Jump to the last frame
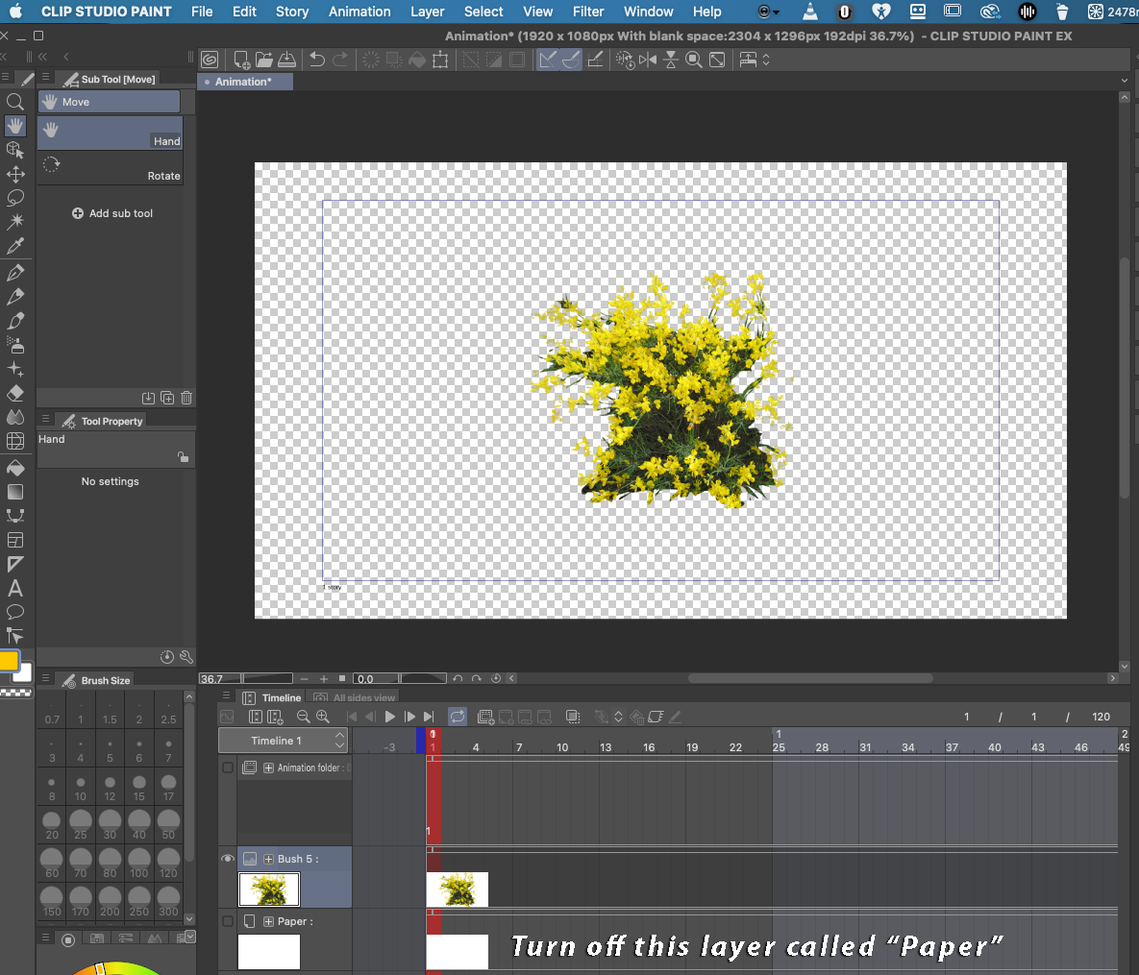This screenshot has width=1139, height=975. pos(429,717)
